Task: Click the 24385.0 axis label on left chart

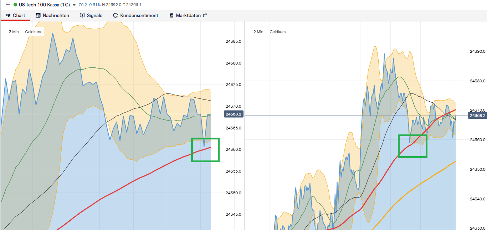Action: point(234,41)
